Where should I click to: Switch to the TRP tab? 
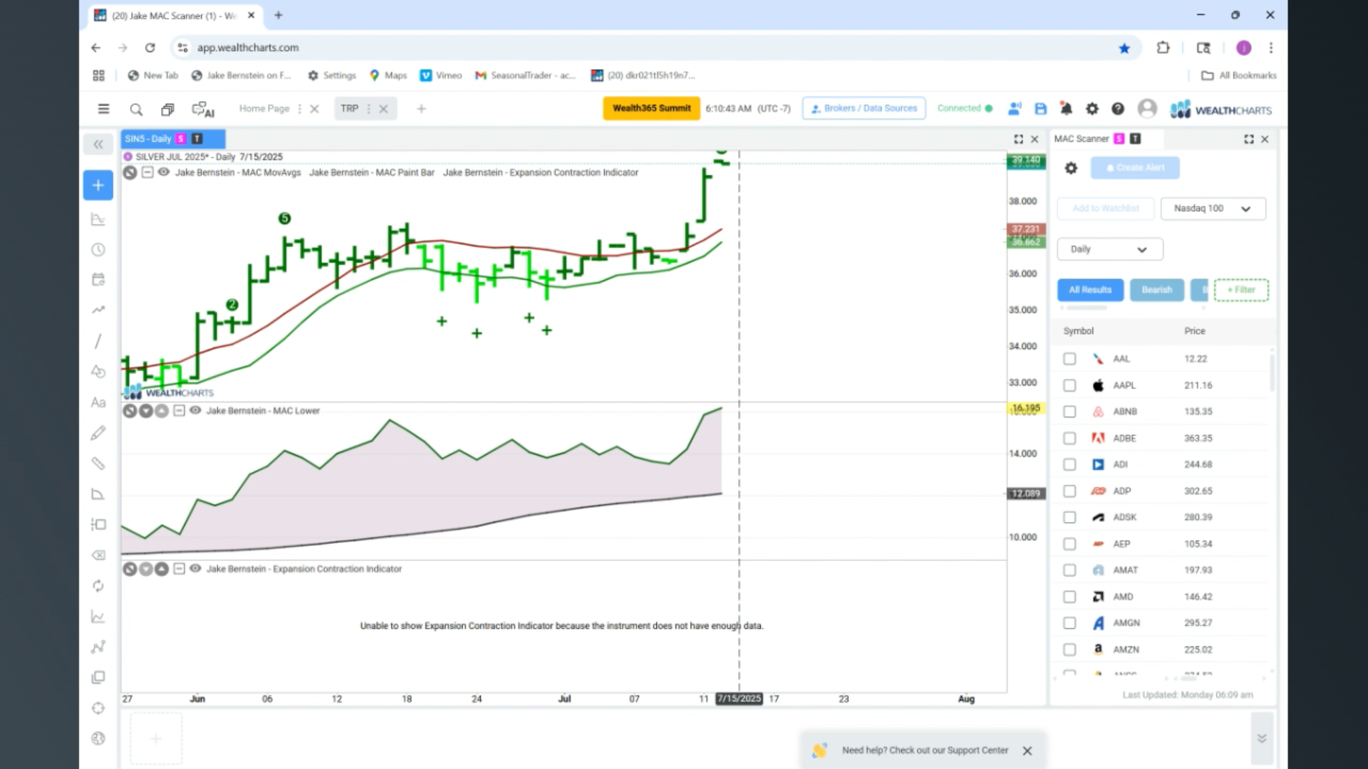pos(349,109)
